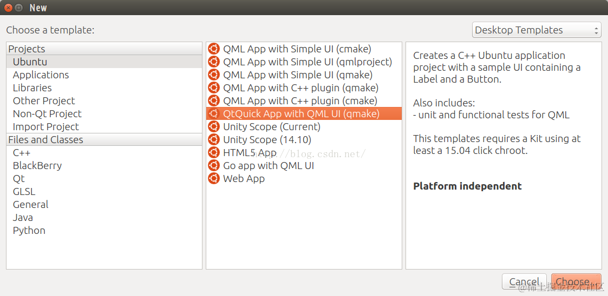Click the Cancel button
Viewport: 608px width, 296px height.
coord(524,281)
